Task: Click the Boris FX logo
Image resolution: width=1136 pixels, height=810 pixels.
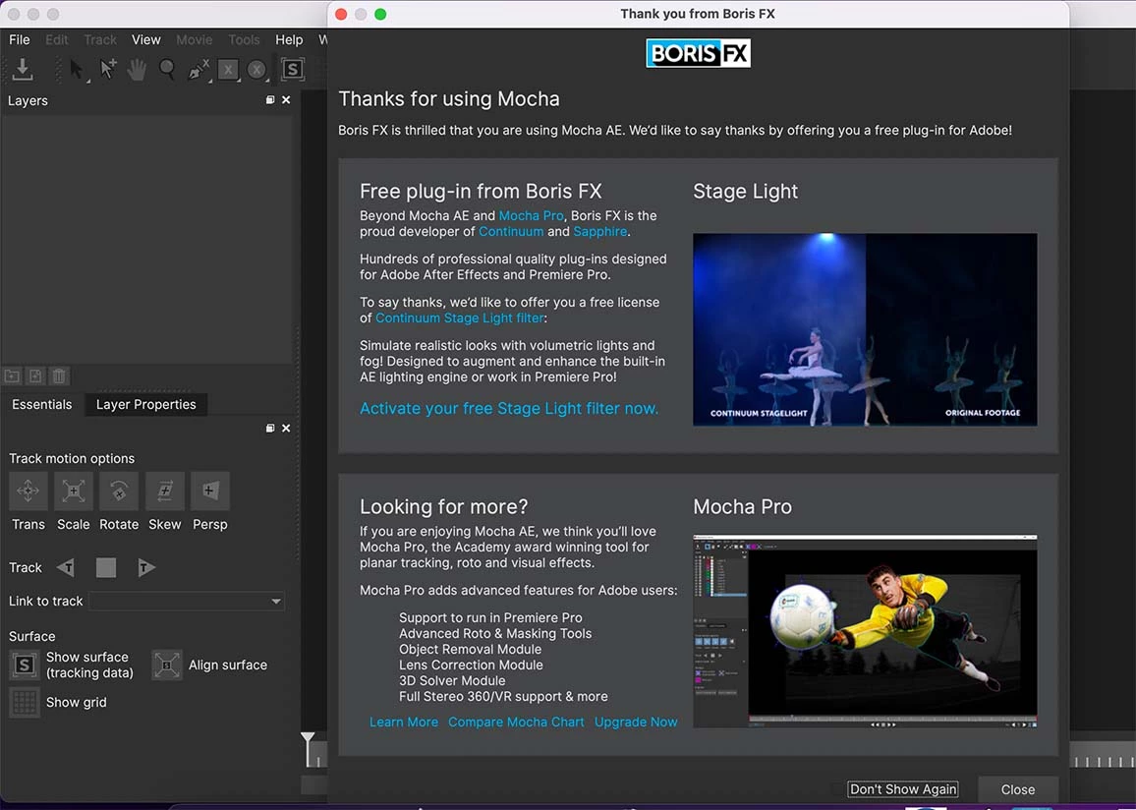Action: click(699, 54)
